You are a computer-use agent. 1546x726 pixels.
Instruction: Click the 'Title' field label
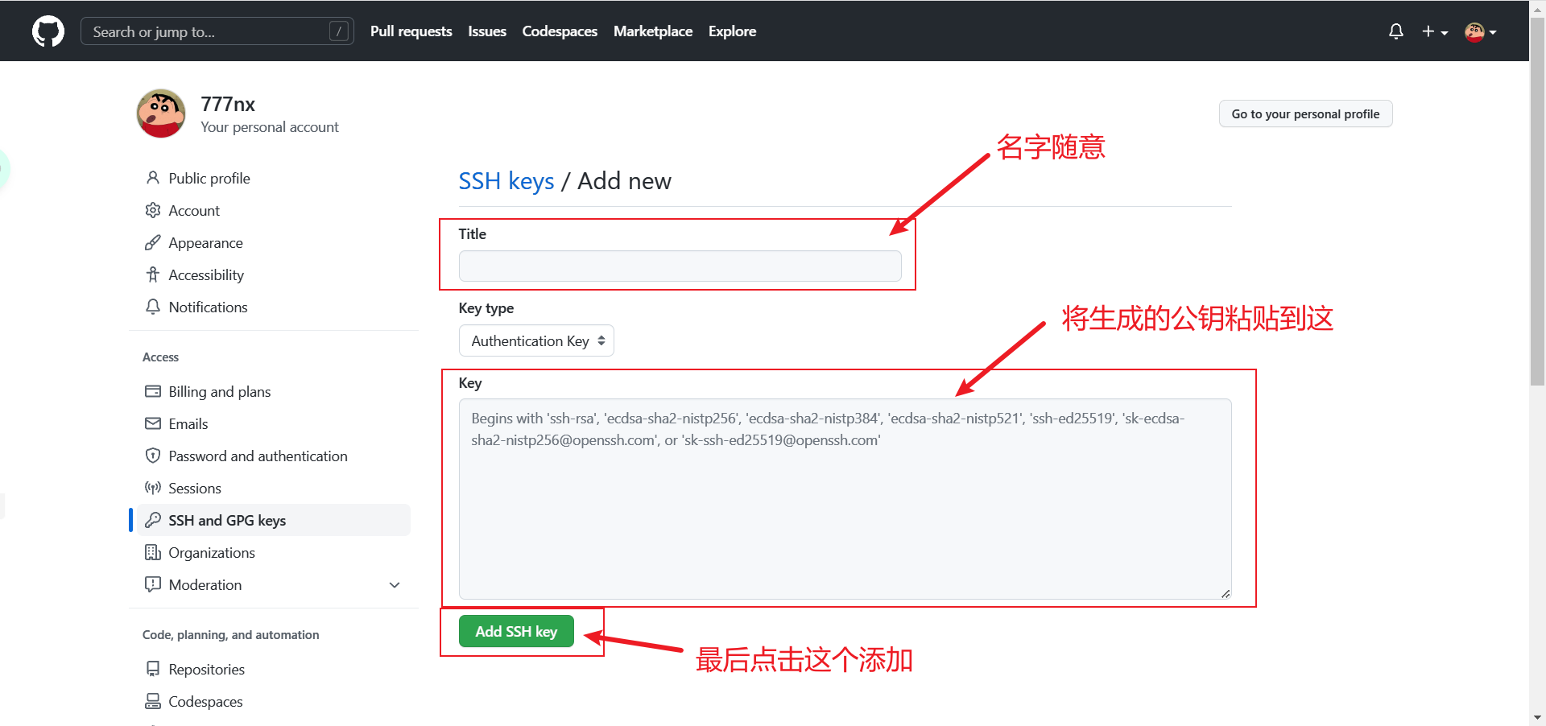tap(473, 234)
